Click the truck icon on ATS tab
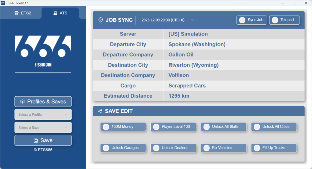This screenshot has height=169, width=312. (x=55, y=13)
